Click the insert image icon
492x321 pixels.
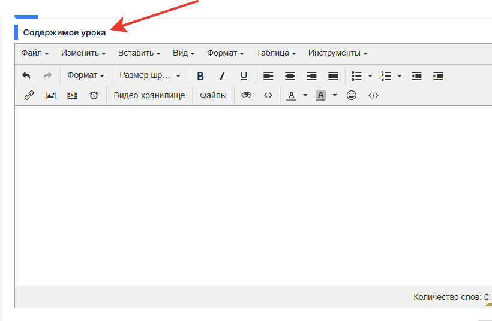pos(50,95)
